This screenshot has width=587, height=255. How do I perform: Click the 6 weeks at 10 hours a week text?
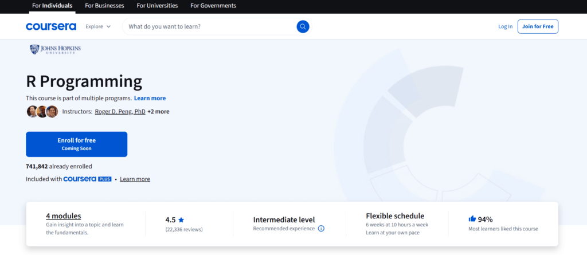click(397, 225)
